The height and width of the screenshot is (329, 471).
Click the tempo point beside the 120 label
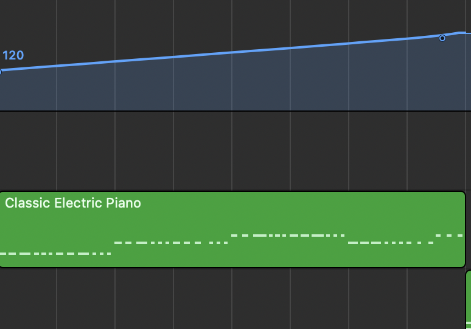[1, 72]
